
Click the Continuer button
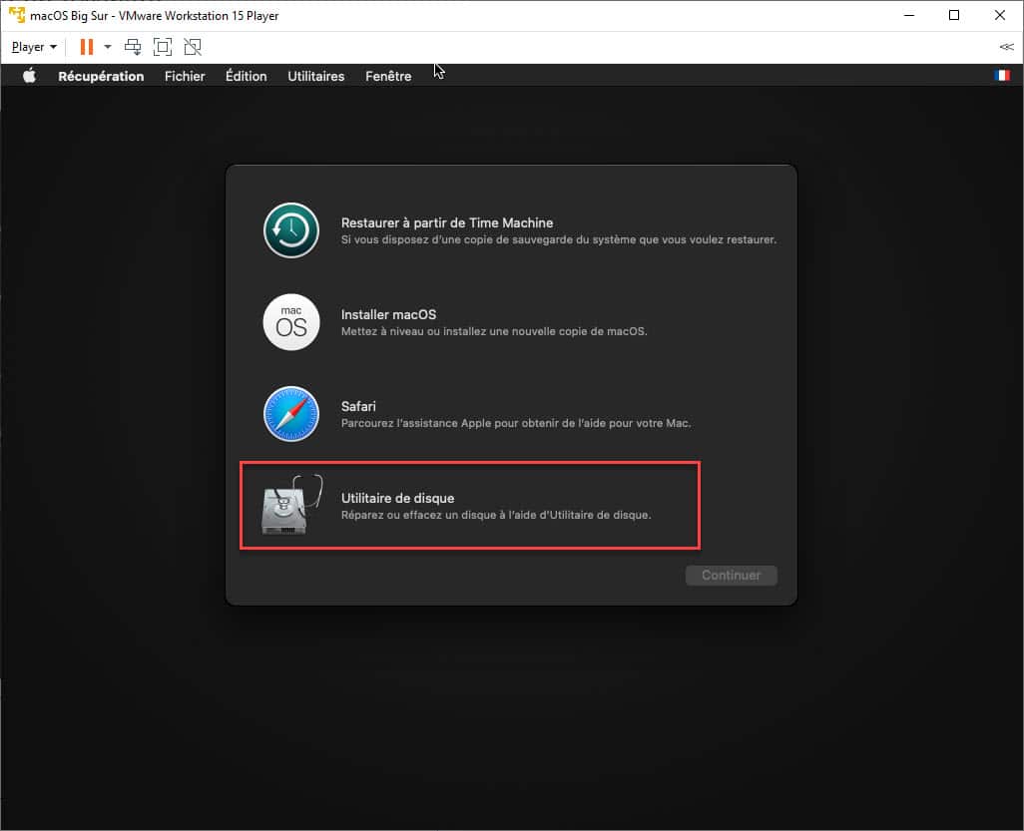tap(732, 575)
